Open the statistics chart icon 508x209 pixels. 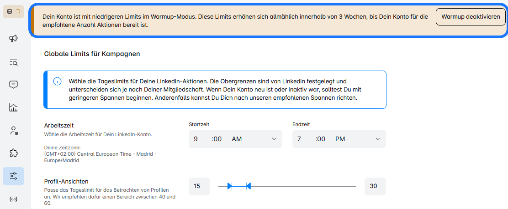[x=13, y=107]
